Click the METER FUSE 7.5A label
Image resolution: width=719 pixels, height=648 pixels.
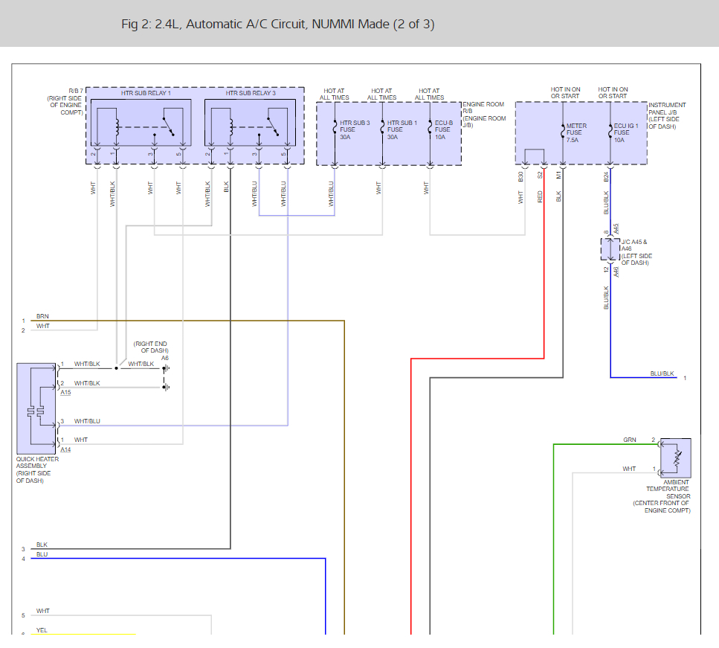(576, 132)
